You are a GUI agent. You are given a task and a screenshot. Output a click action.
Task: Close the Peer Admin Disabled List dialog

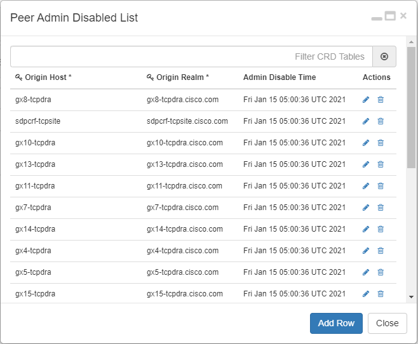click(x=388, y=323)
